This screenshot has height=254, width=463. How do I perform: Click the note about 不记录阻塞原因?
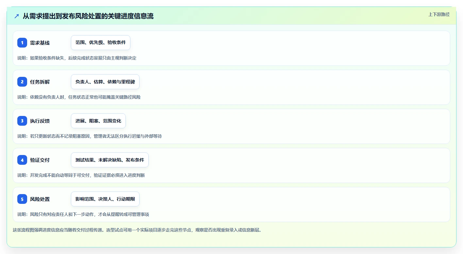click(x=90, y=136)
